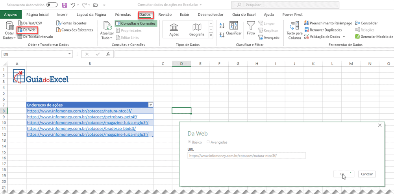Switch to the Fórmulas tab
Image resolution: width=394 pixels, height=194 pixels.
click(x=123, y=15)
